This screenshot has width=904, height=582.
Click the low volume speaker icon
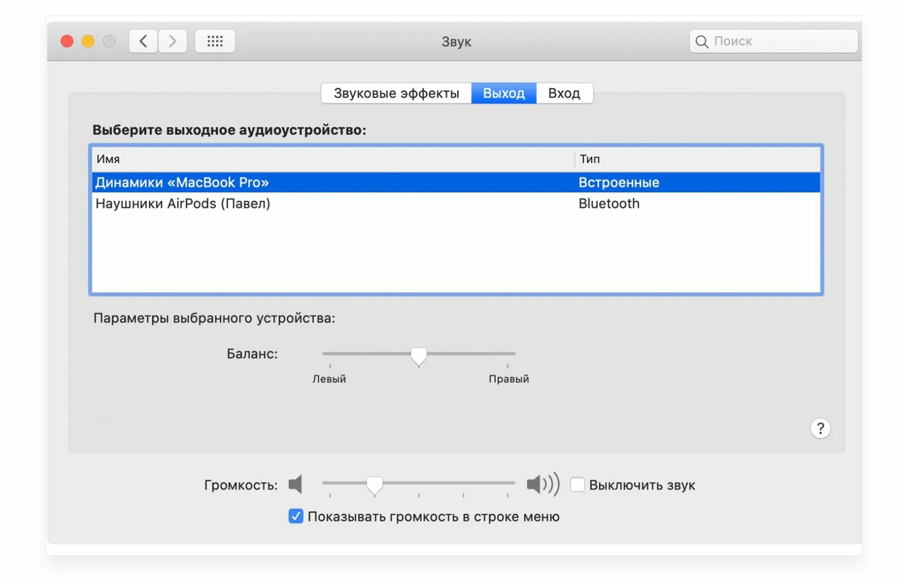click(x=295, y=484)
